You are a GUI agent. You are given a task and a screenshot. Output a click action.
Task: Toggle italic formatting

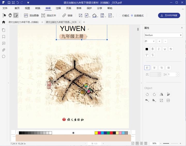(x=159, y=49)
